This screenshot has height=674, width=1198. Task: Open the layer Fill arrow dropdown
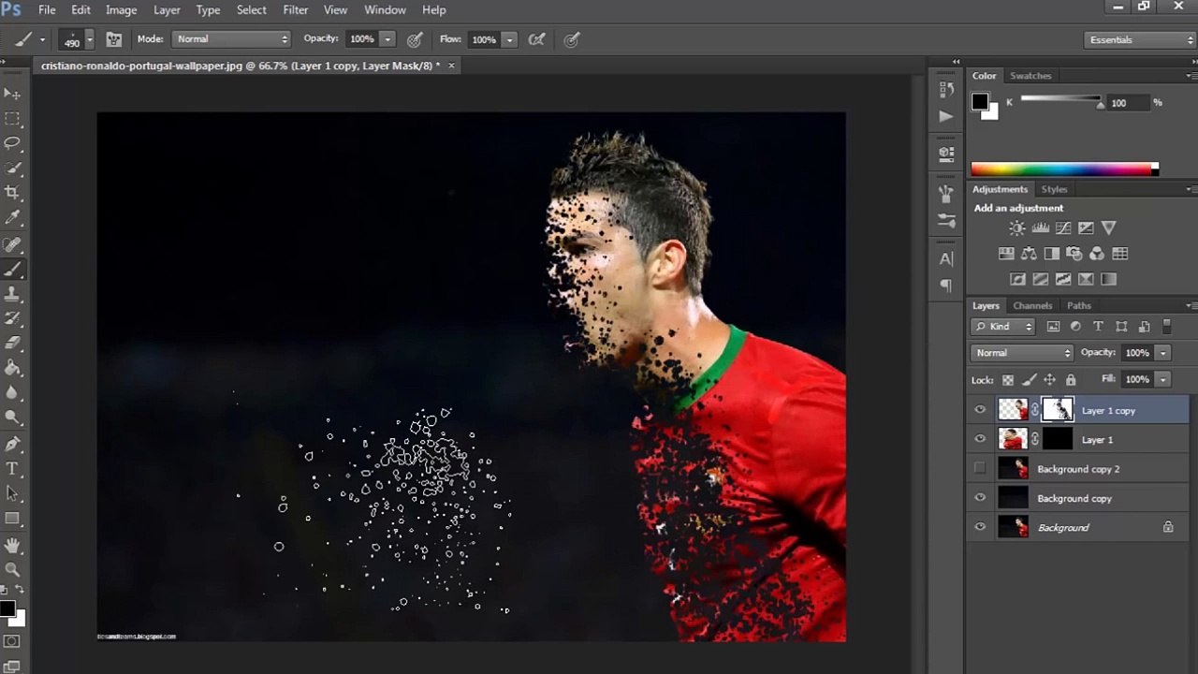1162,379
